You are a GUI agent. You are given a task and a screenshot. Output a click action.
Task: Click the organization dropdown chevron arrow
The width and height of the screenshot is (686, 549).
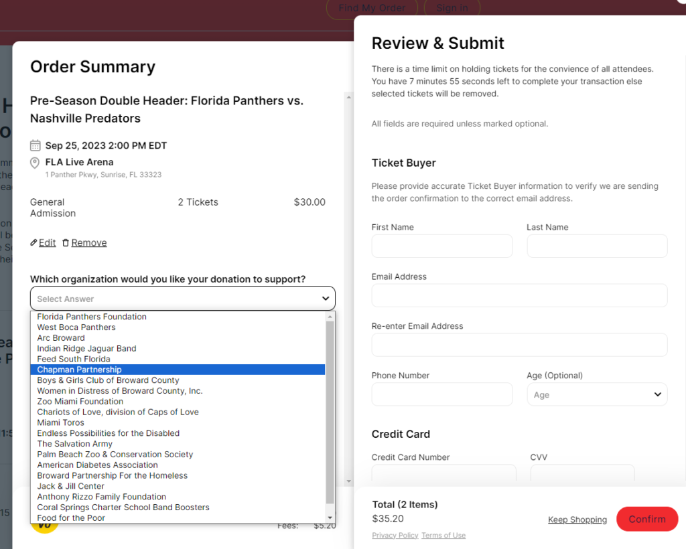click(326, 299)
